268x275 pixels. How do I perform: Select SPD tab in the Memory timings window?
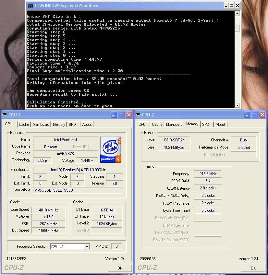coord(206,125)
